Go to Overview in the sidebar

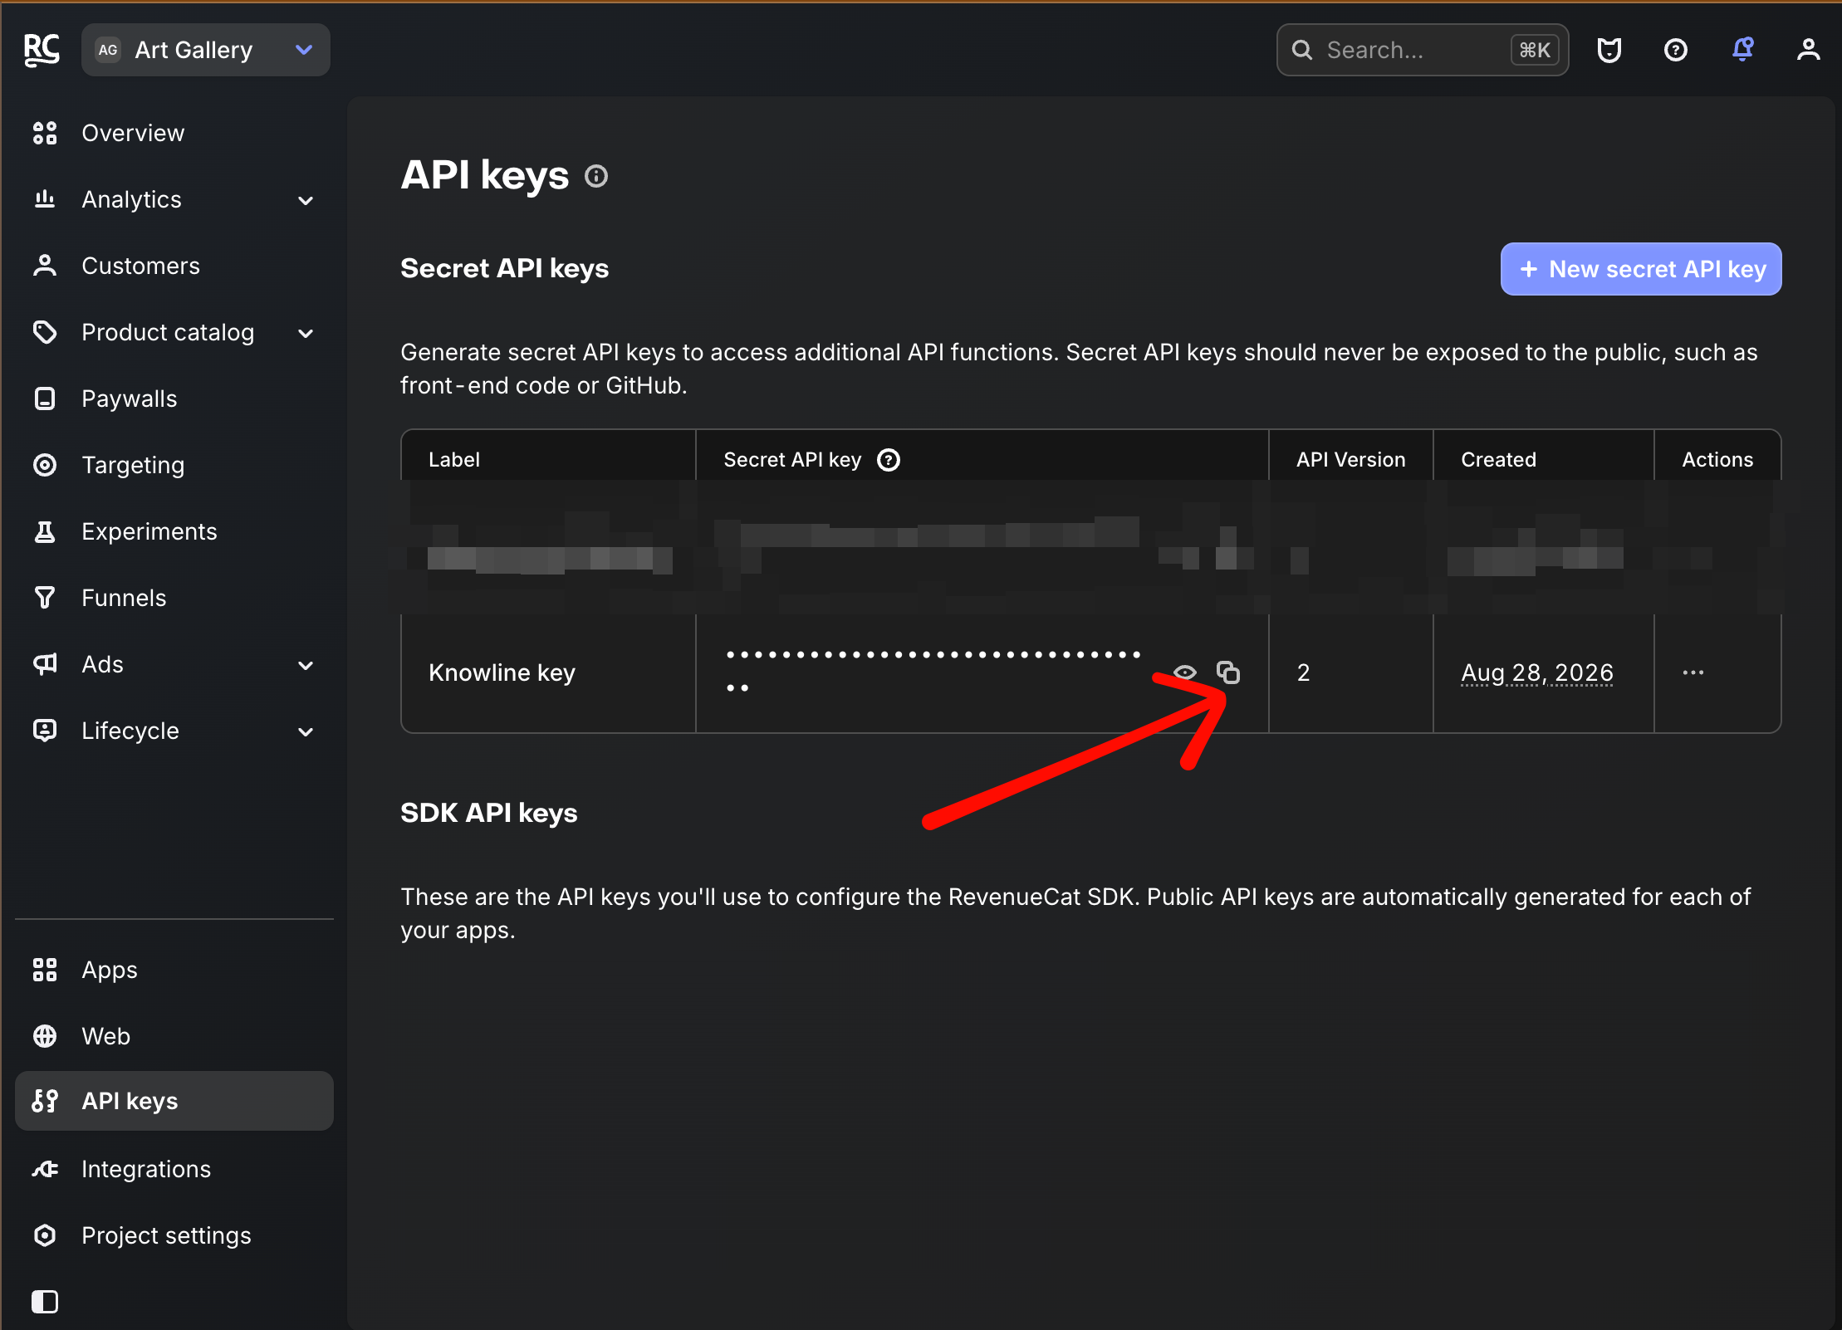pos(174,133)
